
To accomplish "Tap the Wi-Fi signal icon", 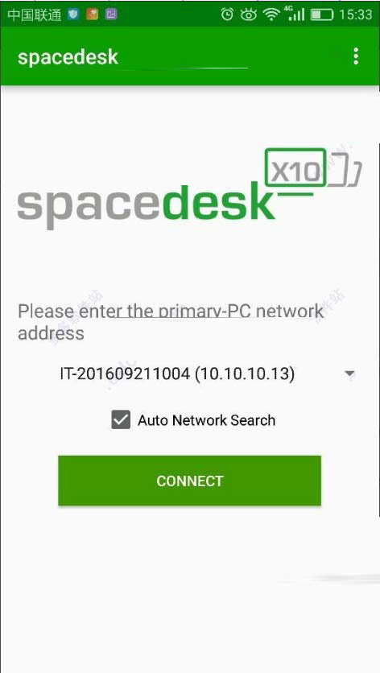I will click(x=271, y=14).
